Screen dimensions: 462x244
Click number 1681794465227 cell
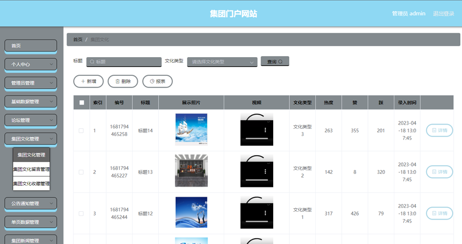(119, 172)
